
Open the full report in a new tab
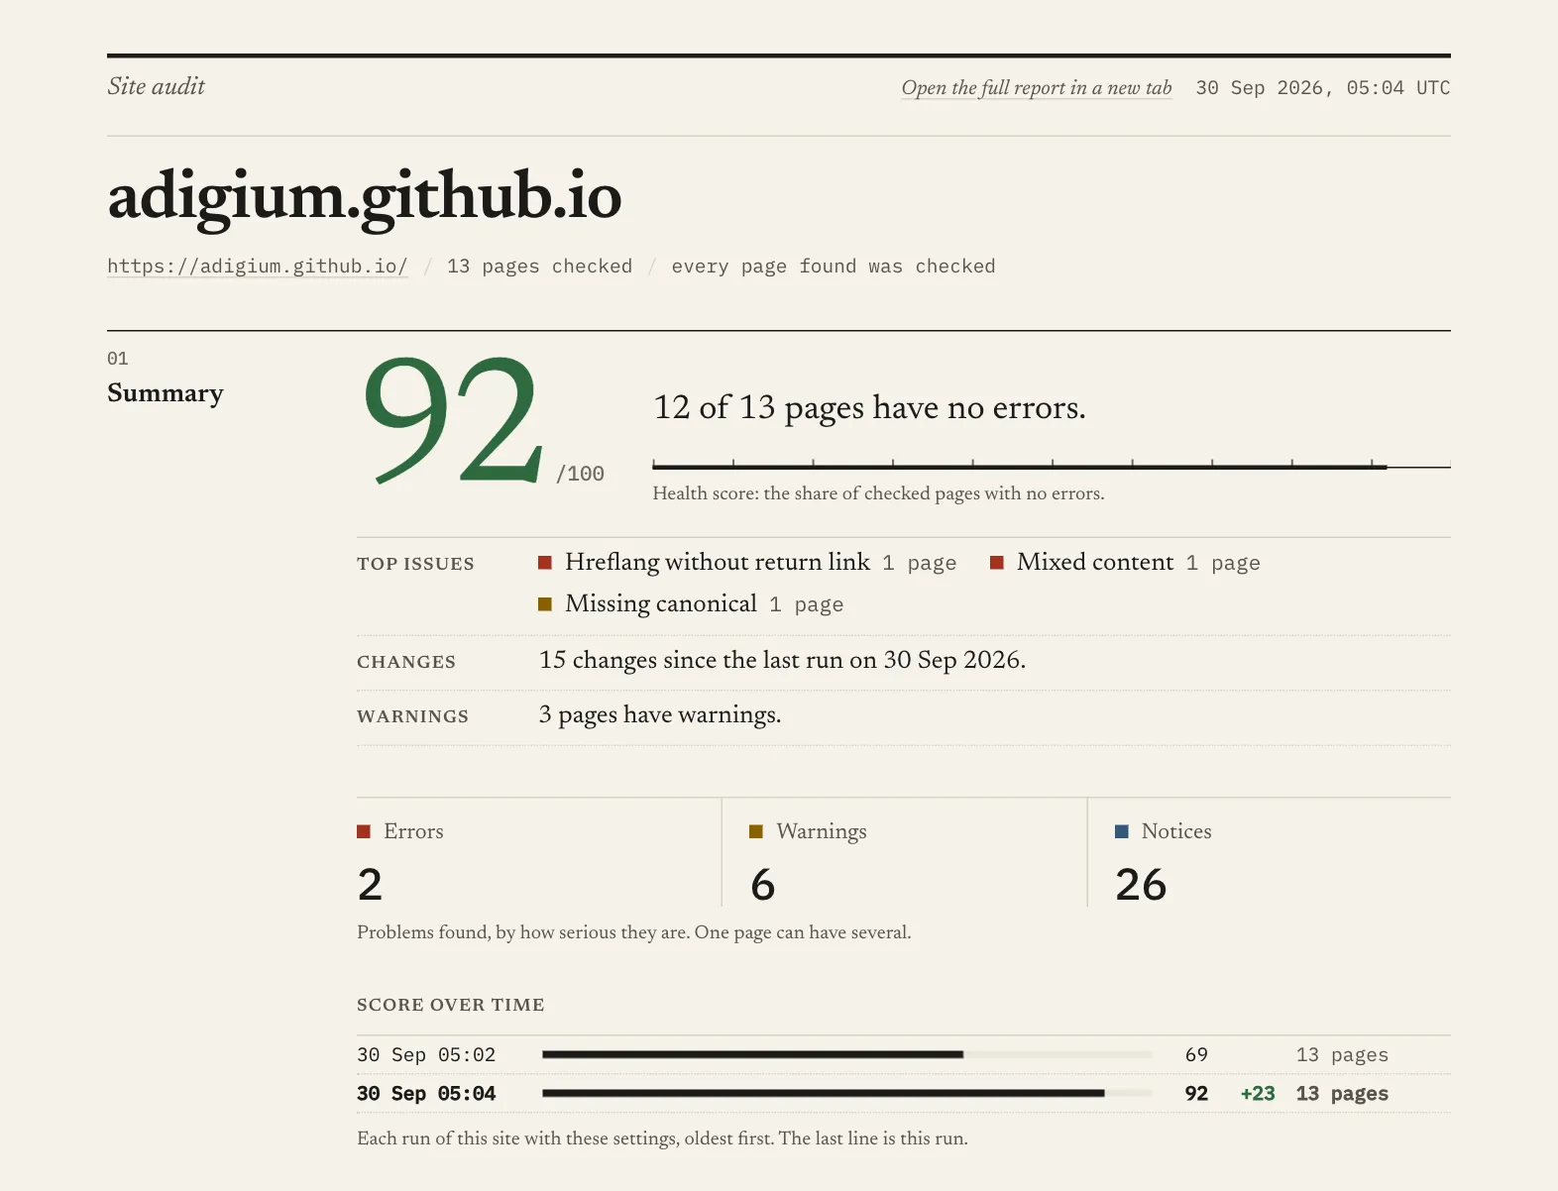(x=1037, y=87)
